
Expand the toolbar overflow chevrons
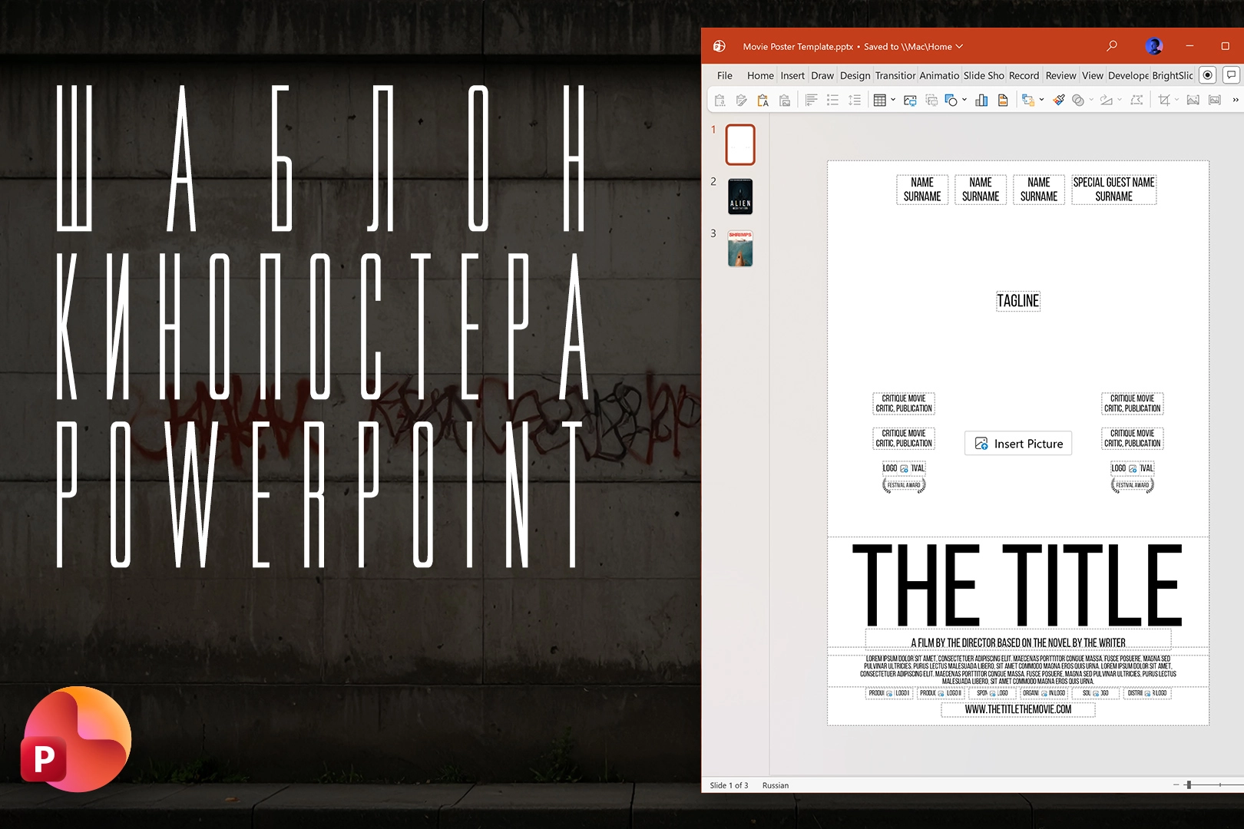click(x=1236, y=101)
